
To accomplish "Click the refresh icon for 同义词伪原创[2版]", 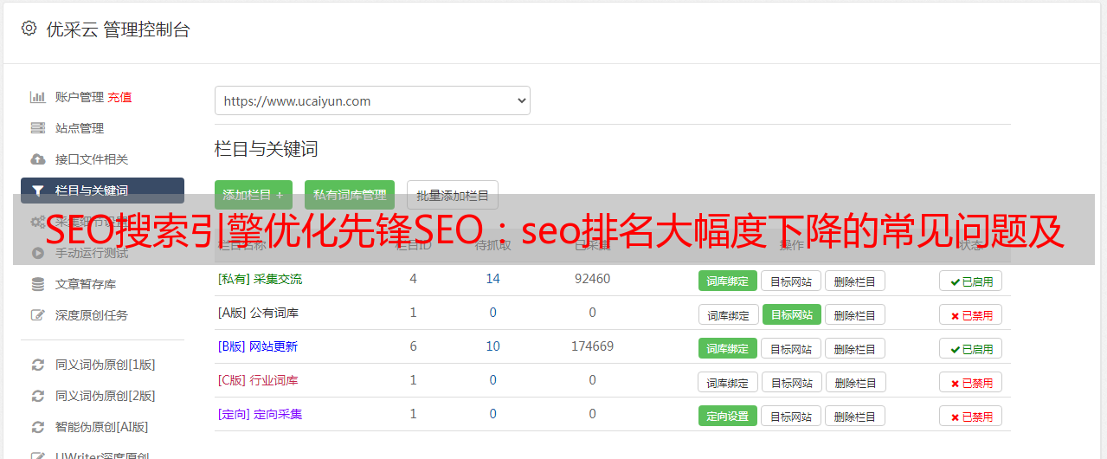I will [38, 396].
